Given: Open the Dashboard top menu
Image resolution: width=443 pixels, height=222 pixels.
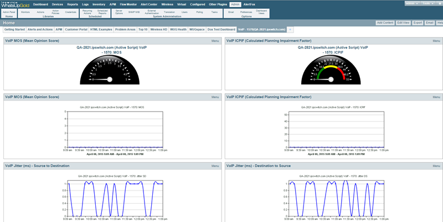Looking at the screenshot, I should coord(40,4).
